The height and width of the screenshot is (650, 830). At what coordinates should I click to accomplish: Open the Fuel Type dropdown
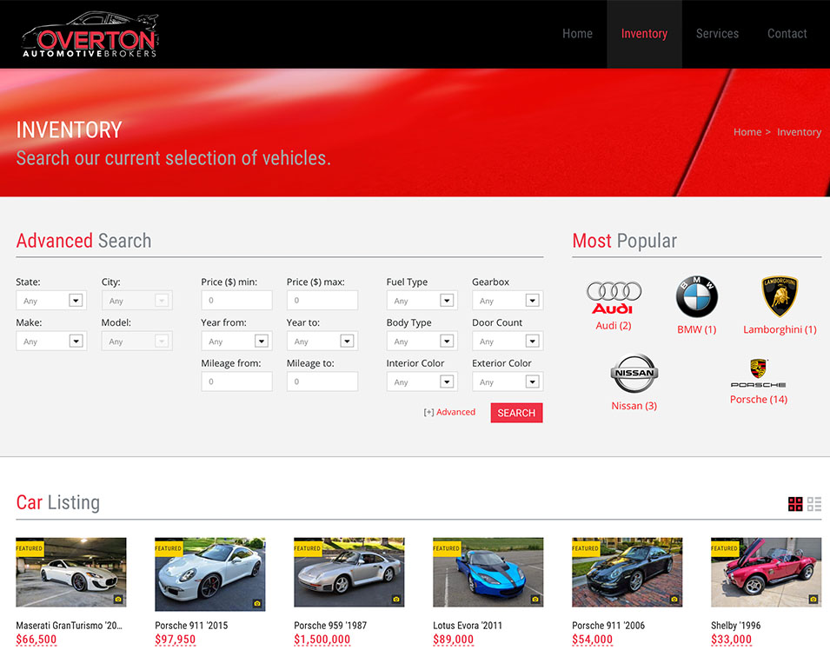tap(422, 301)
